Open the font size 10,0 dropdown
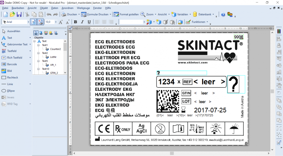 pos(56,22)
